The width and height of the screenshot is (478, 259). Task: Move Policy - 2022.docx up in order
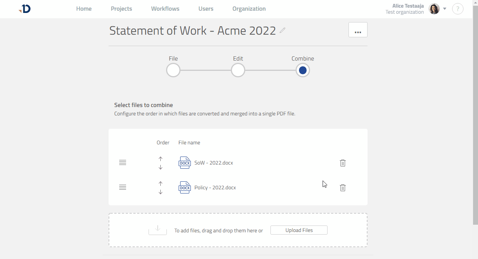coord(160,184)
